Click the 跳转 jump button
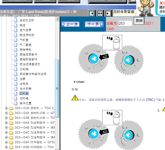165x150 pixels. pos(139,21)
